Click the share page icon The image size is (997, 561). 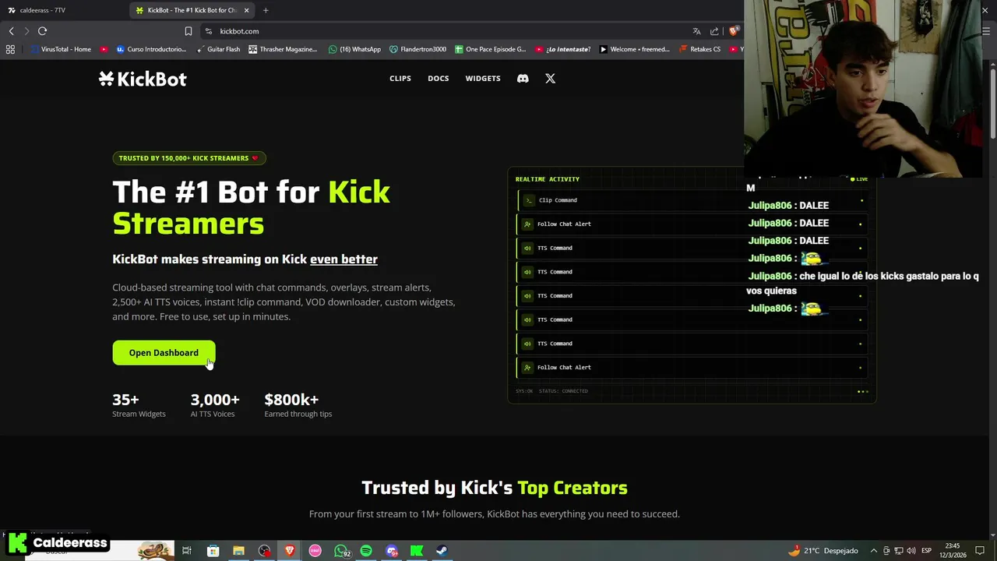pos(714,31)
